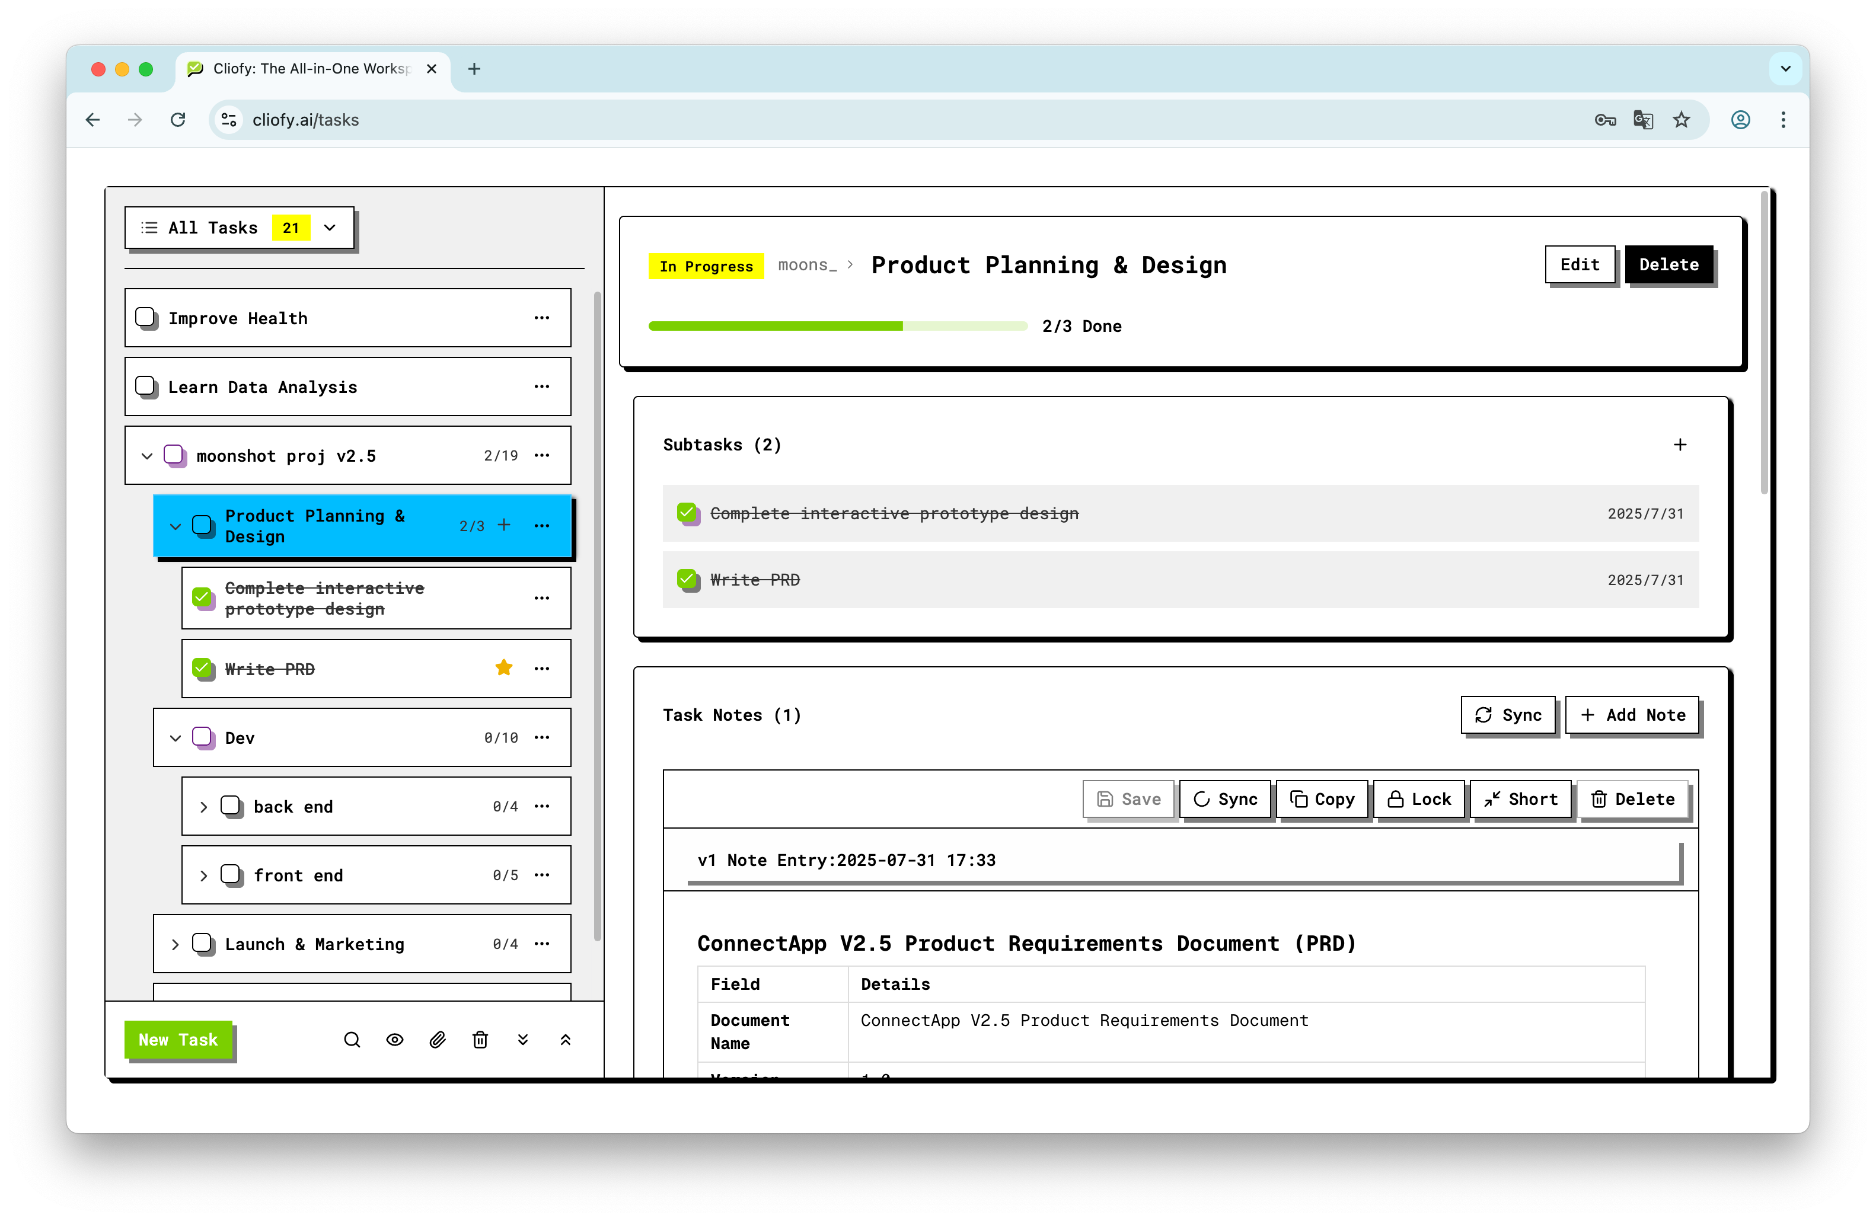Screen dimensions: 1876x1221
Task: Click the paperclip attachment icon
Action: pos(438,1040)
